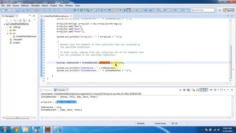This screenshot has width=236, height=133.
Task: Click Pin Console icon
Action: (x=211, y=90)
